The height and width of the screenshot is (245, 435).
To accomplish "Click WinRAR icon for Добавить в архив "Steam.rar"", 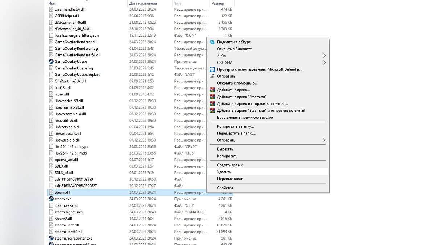I will [x=212, y=97].
